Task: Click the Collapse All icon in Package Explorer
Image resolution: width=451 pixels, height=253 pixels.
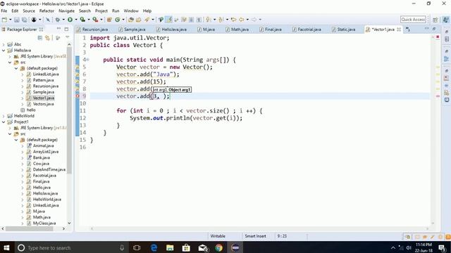Action: coord(39,37)
